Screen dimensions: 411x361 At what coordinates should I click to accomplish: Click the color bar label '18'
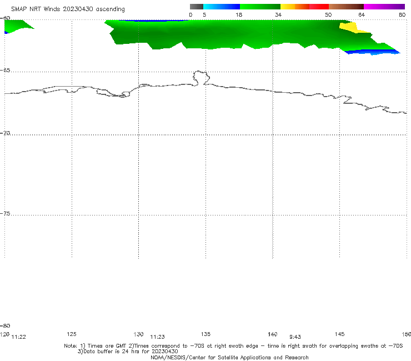(x=239, y=14)
